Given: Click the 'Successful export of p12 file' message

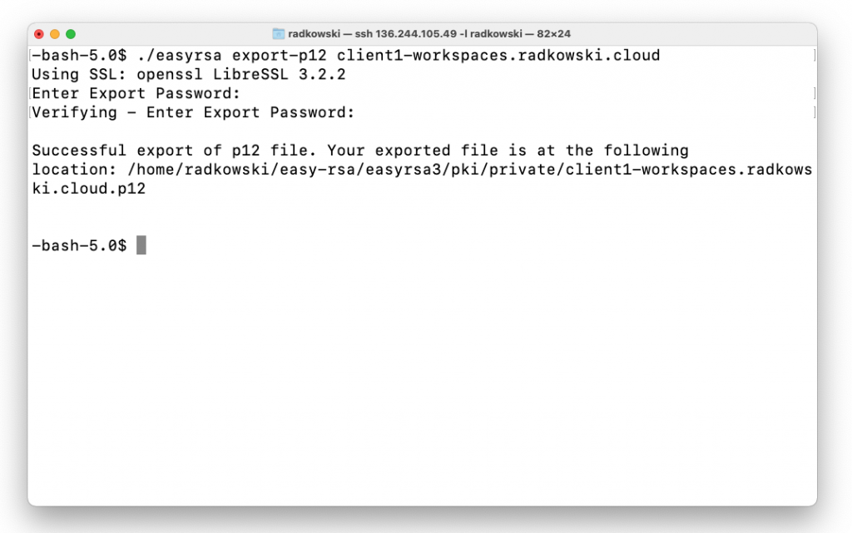Looking at the screenshot, I should tap(173, 151).
